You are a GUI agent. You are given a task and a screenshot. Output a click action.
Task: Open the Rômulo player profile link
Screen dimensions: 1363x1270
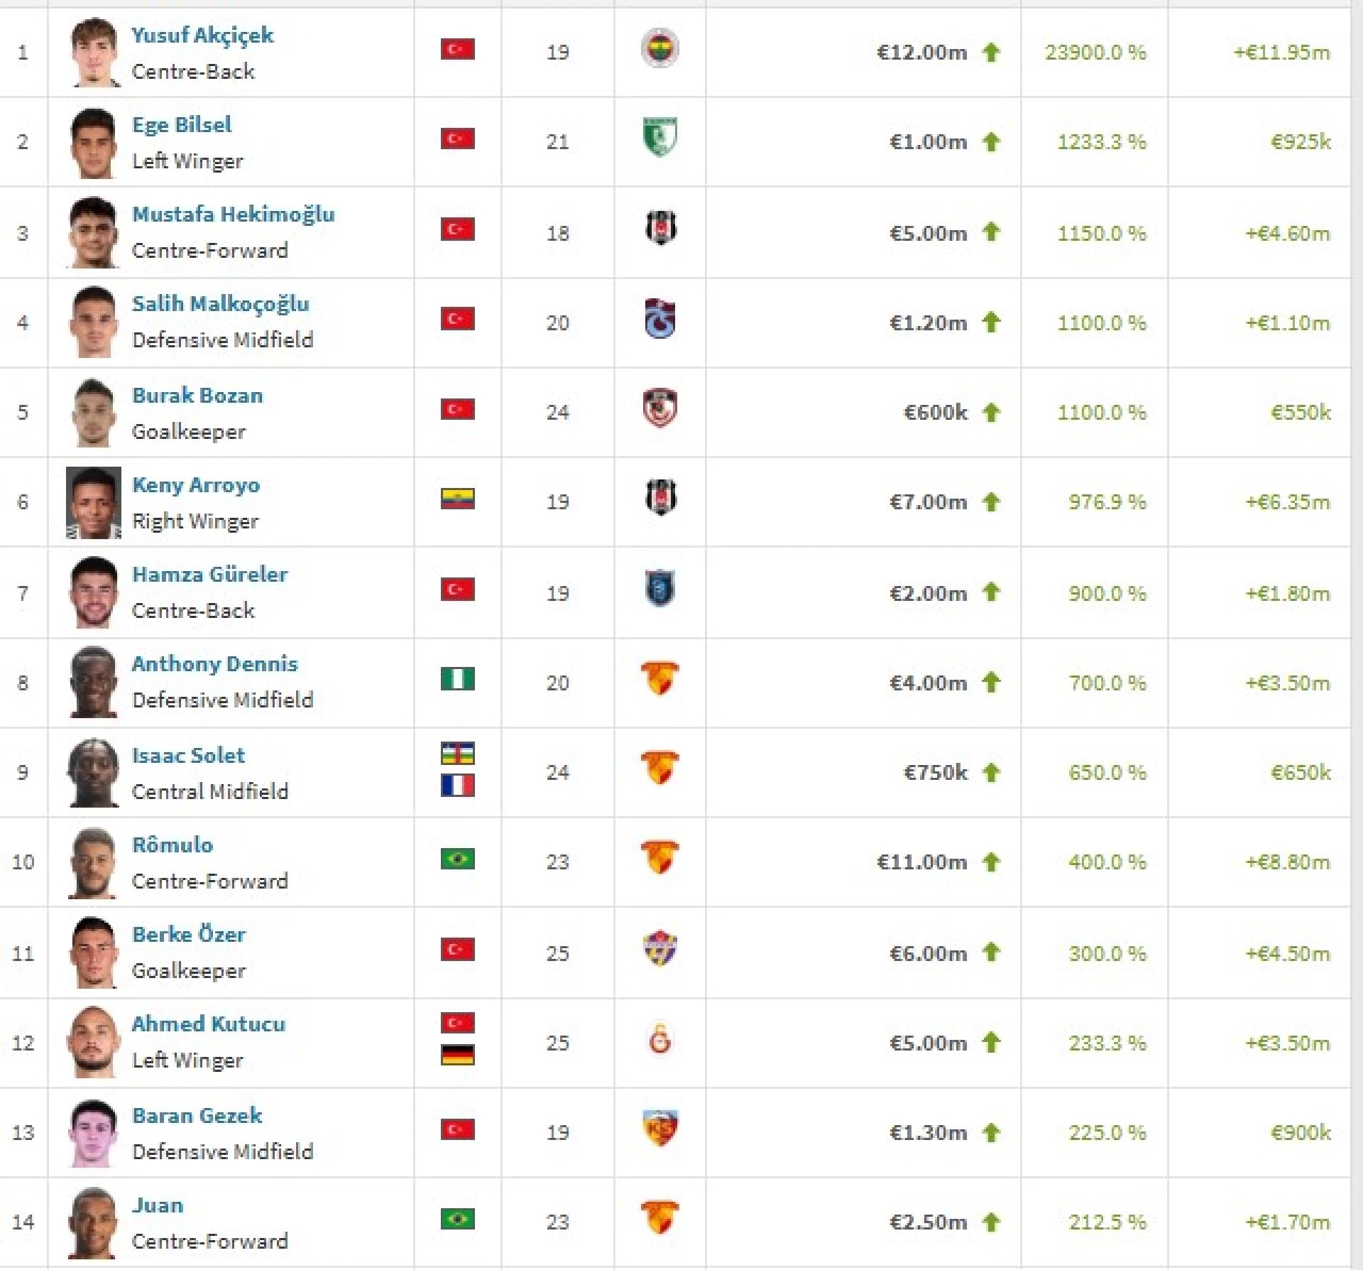click(173, 845)
